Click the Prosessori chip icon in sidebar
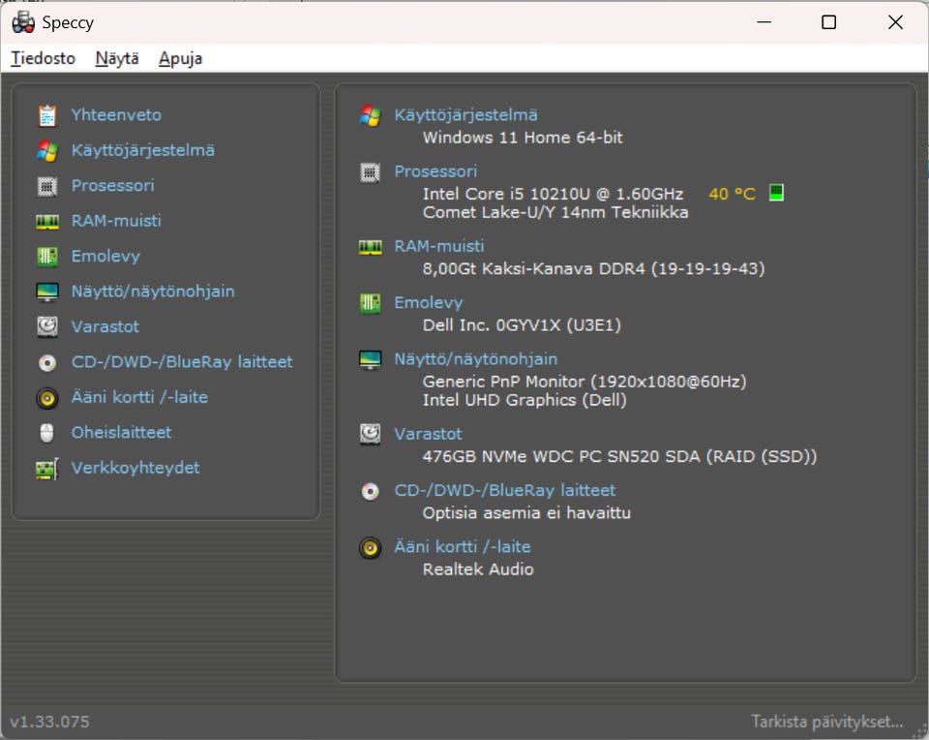Image resolution: width=929 pixels, height=740 pixels. [46, 186]
